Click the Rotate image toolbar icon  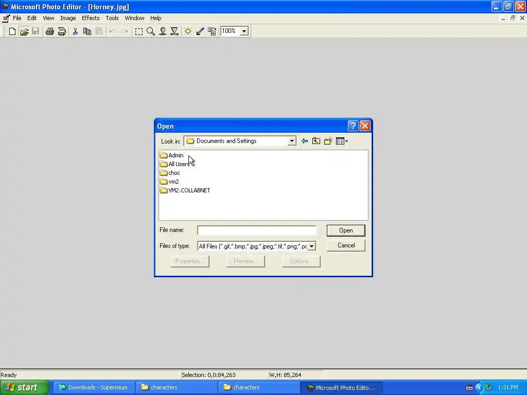coord(212,31)
